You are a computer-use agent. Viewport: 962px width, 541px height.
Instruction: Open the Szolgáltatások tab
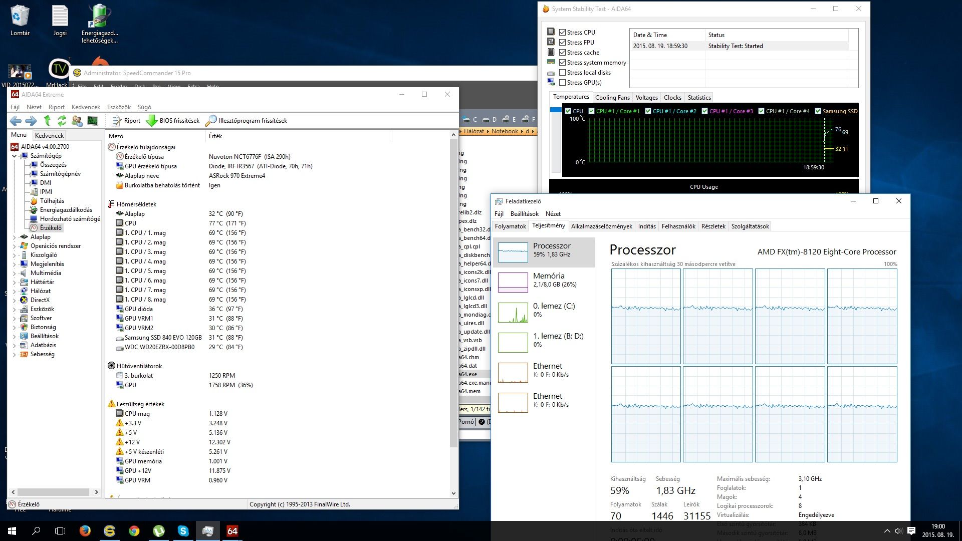coord(750,226)
